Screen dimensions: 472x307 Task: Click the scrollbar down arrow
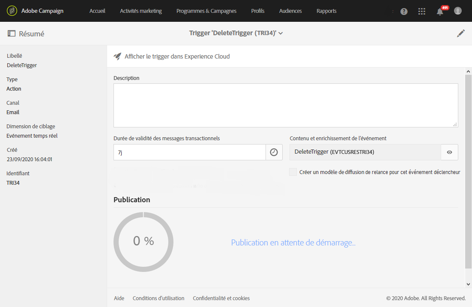click(x=468, y=284)
